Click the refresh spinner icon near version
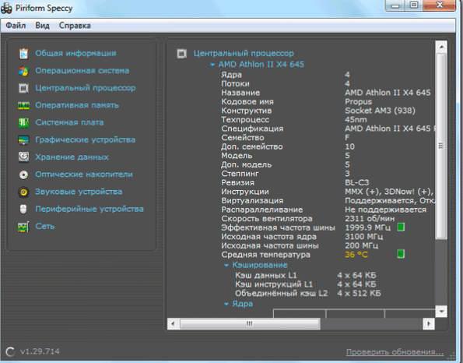 (10, 351)
